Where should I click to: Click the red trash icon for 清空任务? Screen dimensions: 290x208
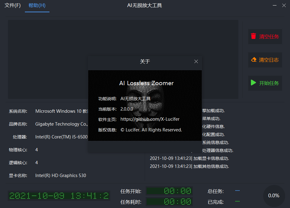tap(253, 36)
